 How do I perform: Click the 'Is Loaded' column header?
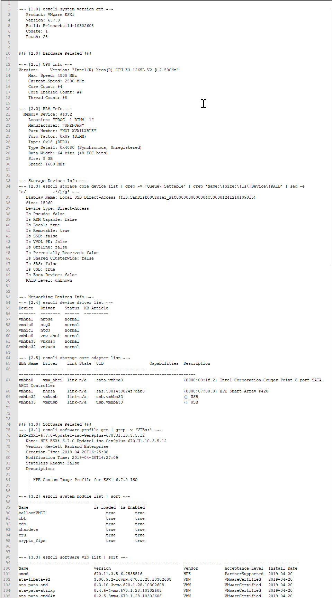click(105, 507)
